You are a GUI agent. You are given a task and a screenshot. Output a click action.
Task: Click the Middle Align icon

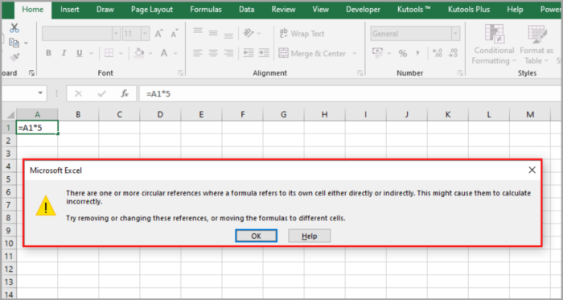[x=213, y=33]
